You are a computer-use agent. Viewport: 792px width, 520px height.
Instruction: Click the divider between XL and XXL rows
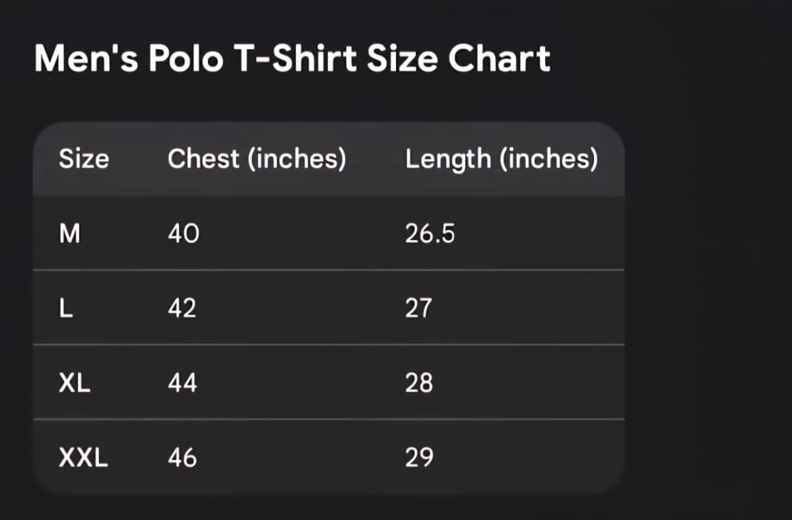[329, 419]
